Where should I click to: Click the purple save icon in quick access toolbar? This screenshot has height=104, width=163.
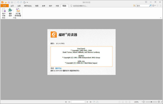tap(9, 2)
